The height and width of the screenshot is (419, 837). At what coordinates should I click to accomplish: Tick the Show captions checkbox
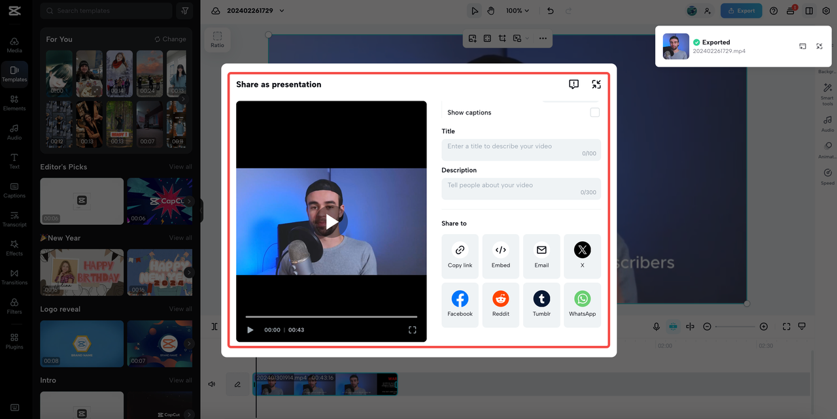point(594,112)
